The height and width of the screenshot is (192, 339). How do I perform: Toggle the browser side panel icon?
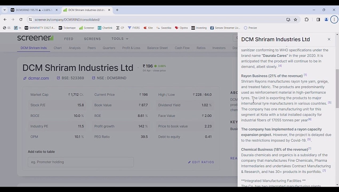click(318, 19)
